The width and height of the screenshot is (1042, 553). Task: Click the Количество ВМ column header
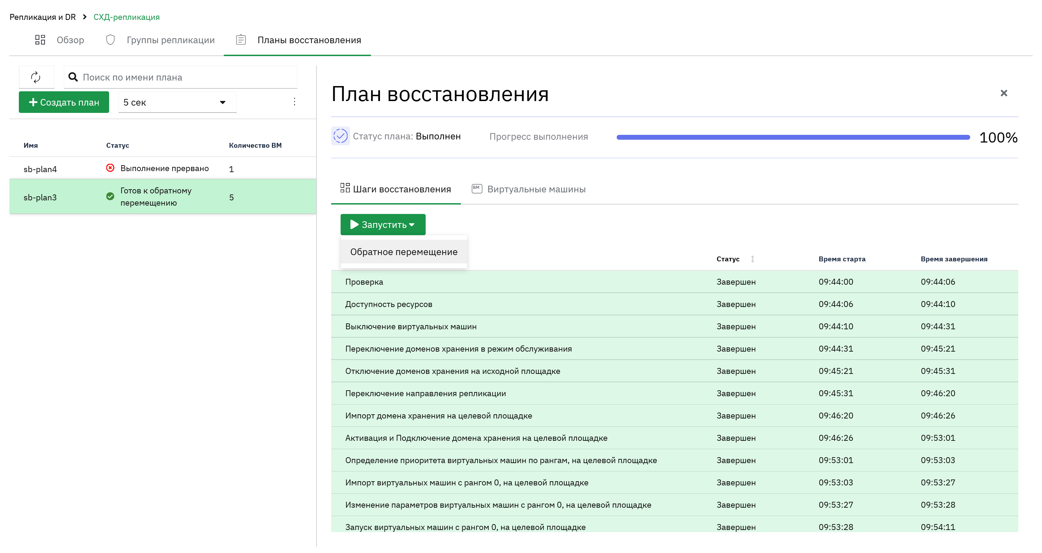pyautogui.click(x=255, y=146)
